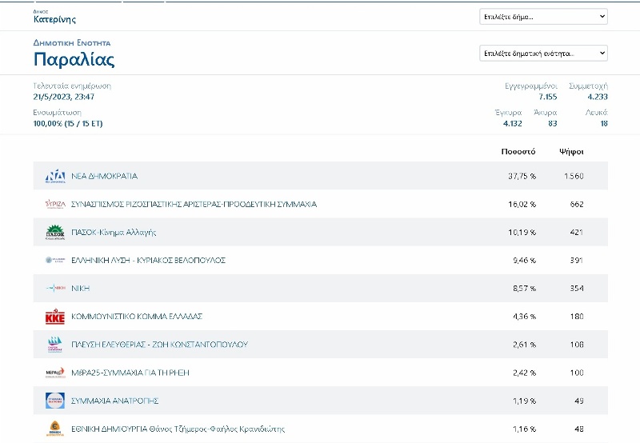Click the Ποσοστό column header
The image size is (640, 443).
(518, 151)
